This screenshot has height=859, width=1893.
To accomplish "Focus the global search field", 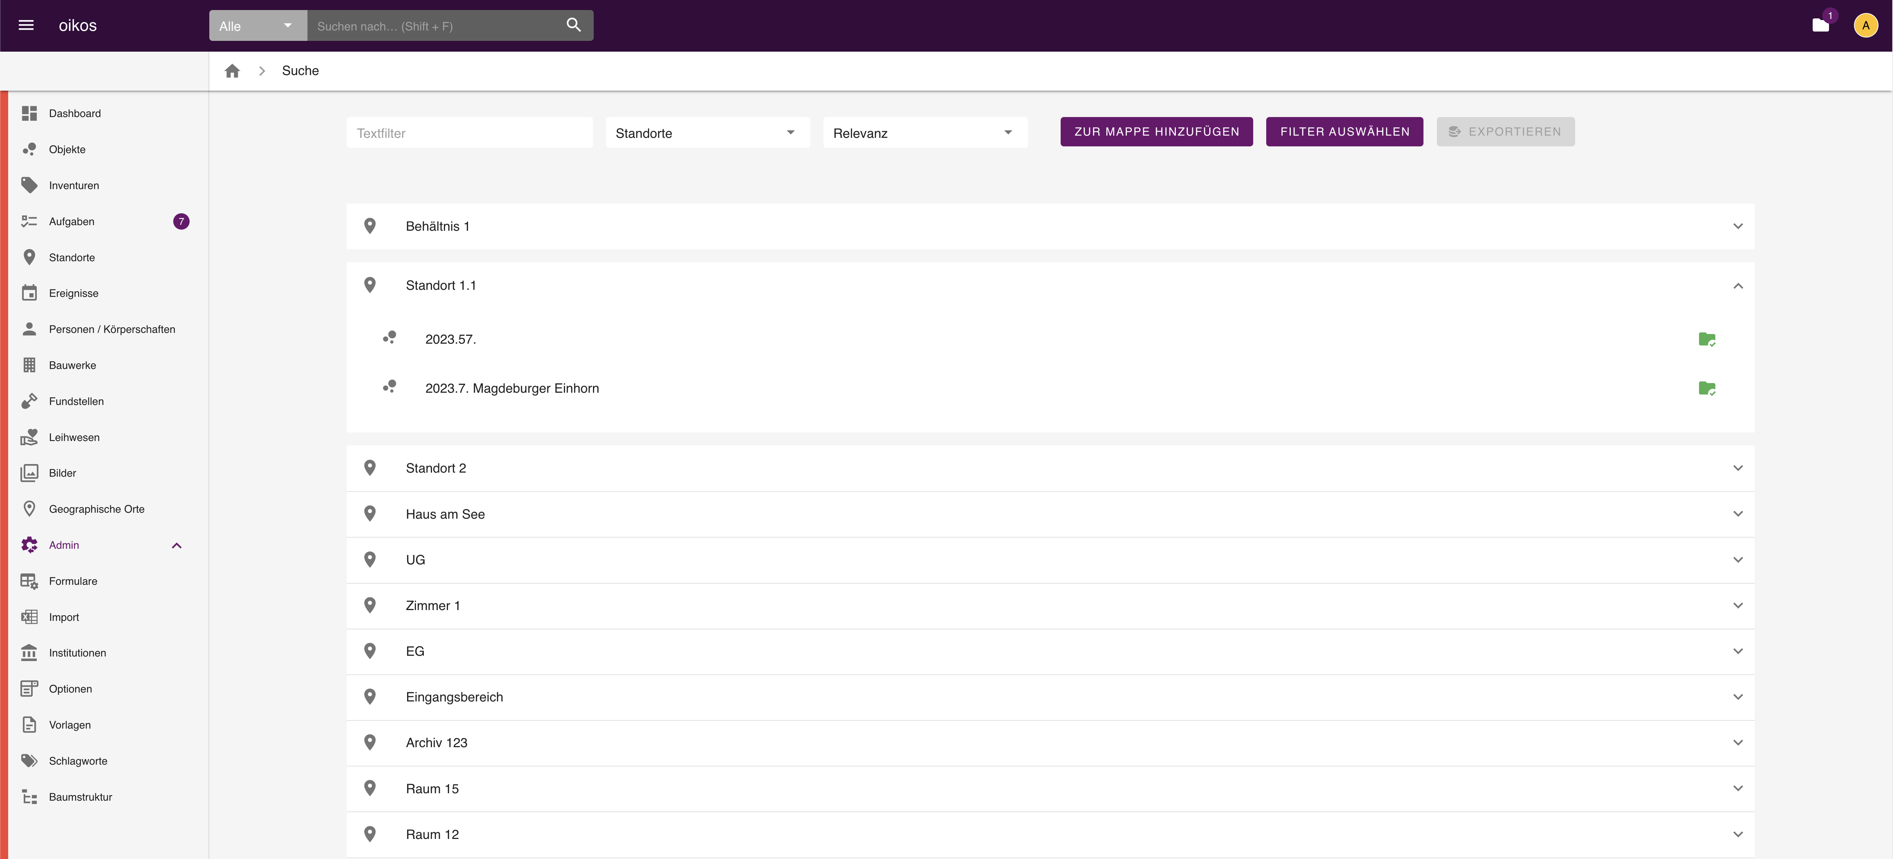I will [436, 26].
